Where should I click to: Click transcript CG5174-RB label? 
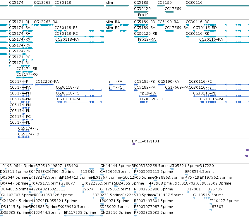pos(27,68)
